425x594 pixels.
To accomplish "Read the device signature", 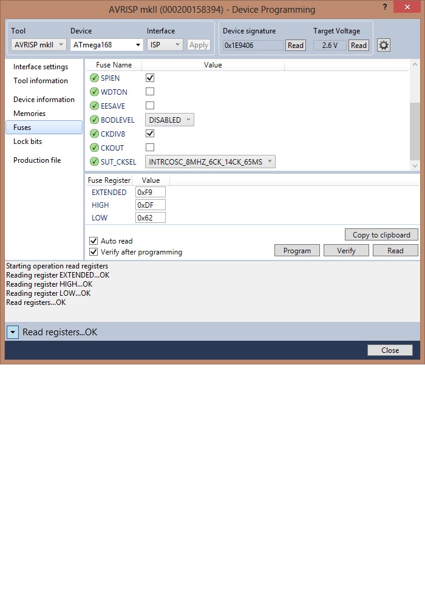I will pyautogui.click(x=296, y=46).
